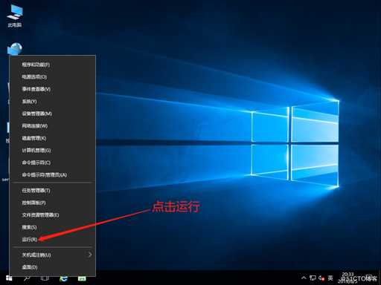Open 网络连接(W) from the menu
This screenshot has width=381, height=285.
(x=52, y=126)
